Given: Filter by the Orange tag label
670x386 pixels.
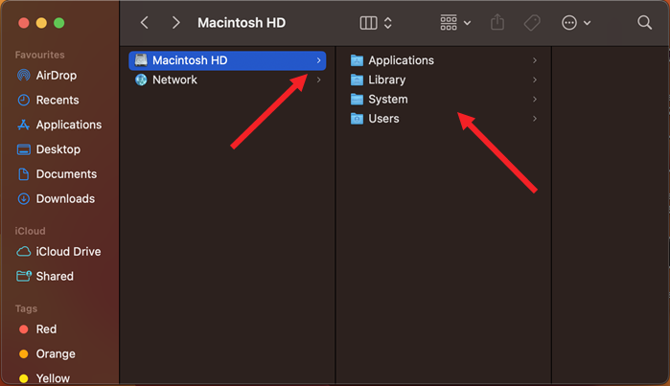Looking at the screenshot, I should point(56,354).
